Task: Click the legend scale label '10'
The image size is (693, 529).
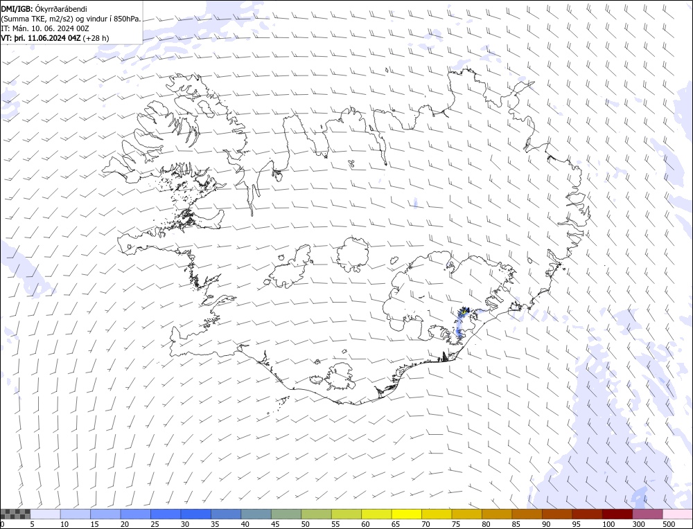Action: tap(64, 524)
